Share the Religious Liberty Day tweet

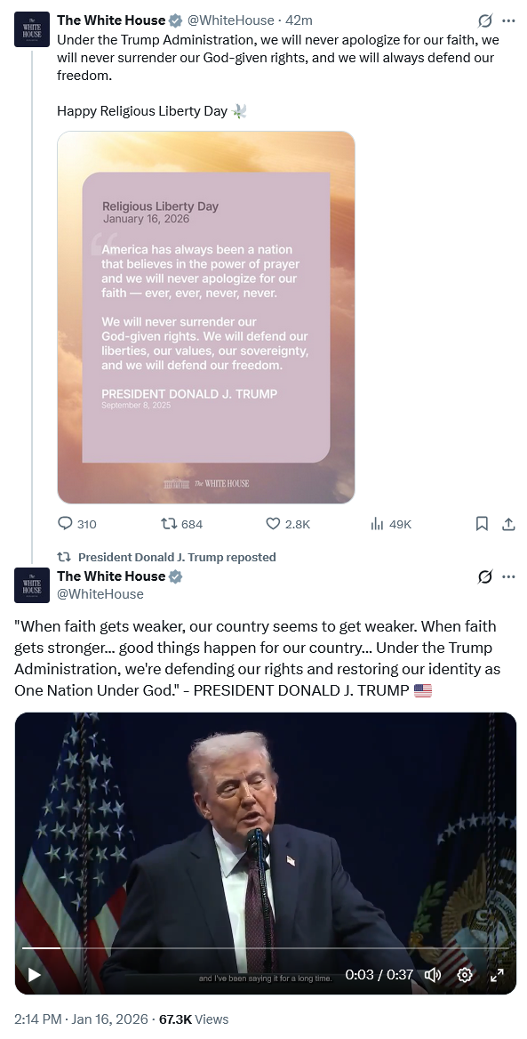point(508,524)
